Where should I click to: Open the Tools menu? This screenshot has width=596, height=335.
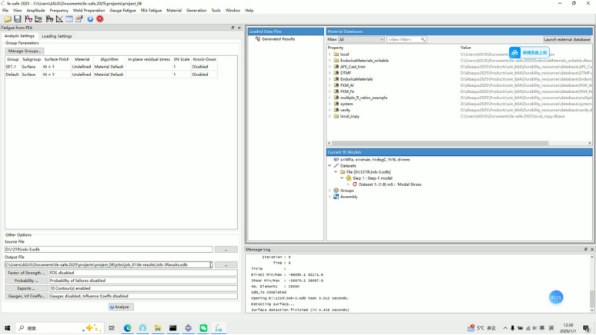click(x=216, y=11)
